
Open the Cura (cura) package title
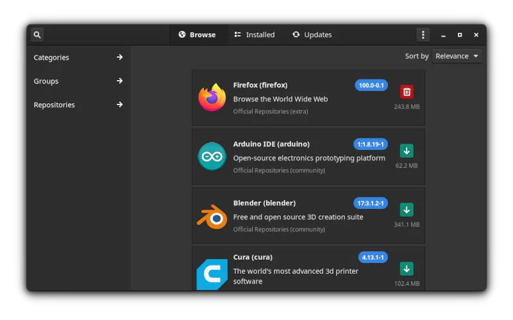coord(253,257)
